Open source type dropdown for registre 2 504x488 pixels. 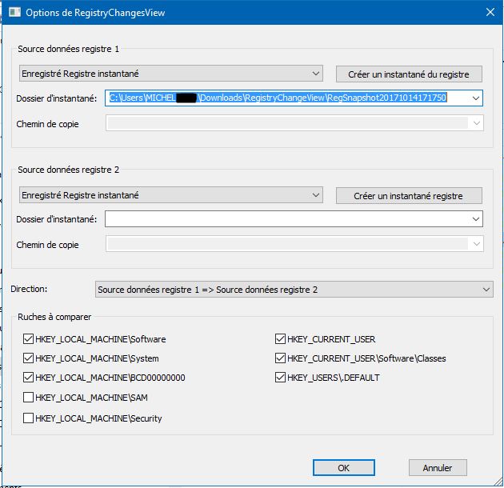(x=170, y=195)
